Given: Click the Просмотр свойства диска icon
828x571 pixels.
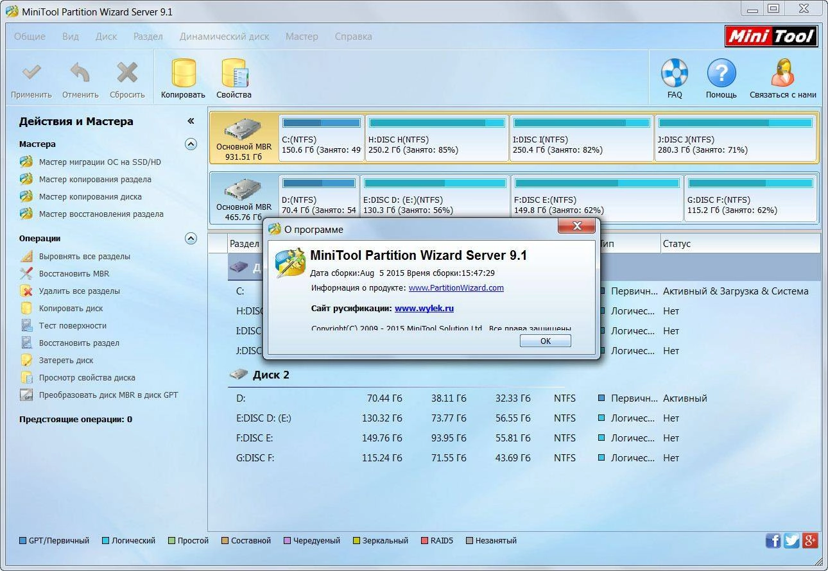Looking at the screenshot, I should [x=26, y=377].
